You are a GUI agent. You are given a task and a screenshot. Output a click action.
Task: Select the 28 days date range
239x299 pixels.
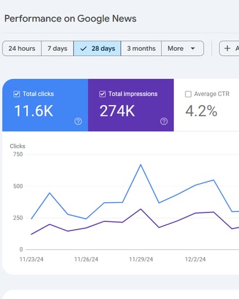(x=98, y=48)
